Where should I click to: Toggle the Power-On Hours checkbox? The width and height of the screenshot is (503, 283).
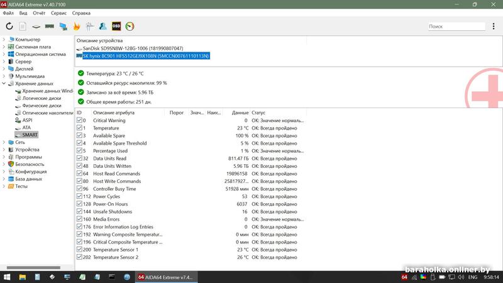click(x=79, y=204)
